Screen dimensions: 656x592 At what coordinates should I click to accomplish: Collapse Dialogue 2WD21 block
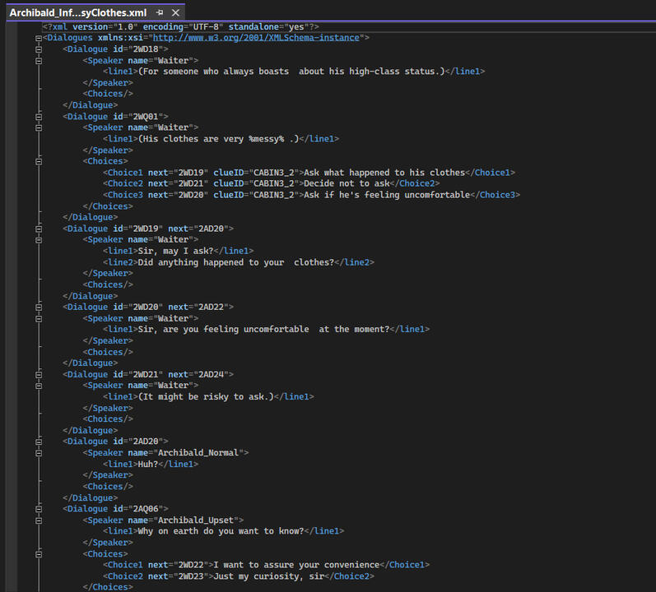pyautogui.click(x=38, y=374)
